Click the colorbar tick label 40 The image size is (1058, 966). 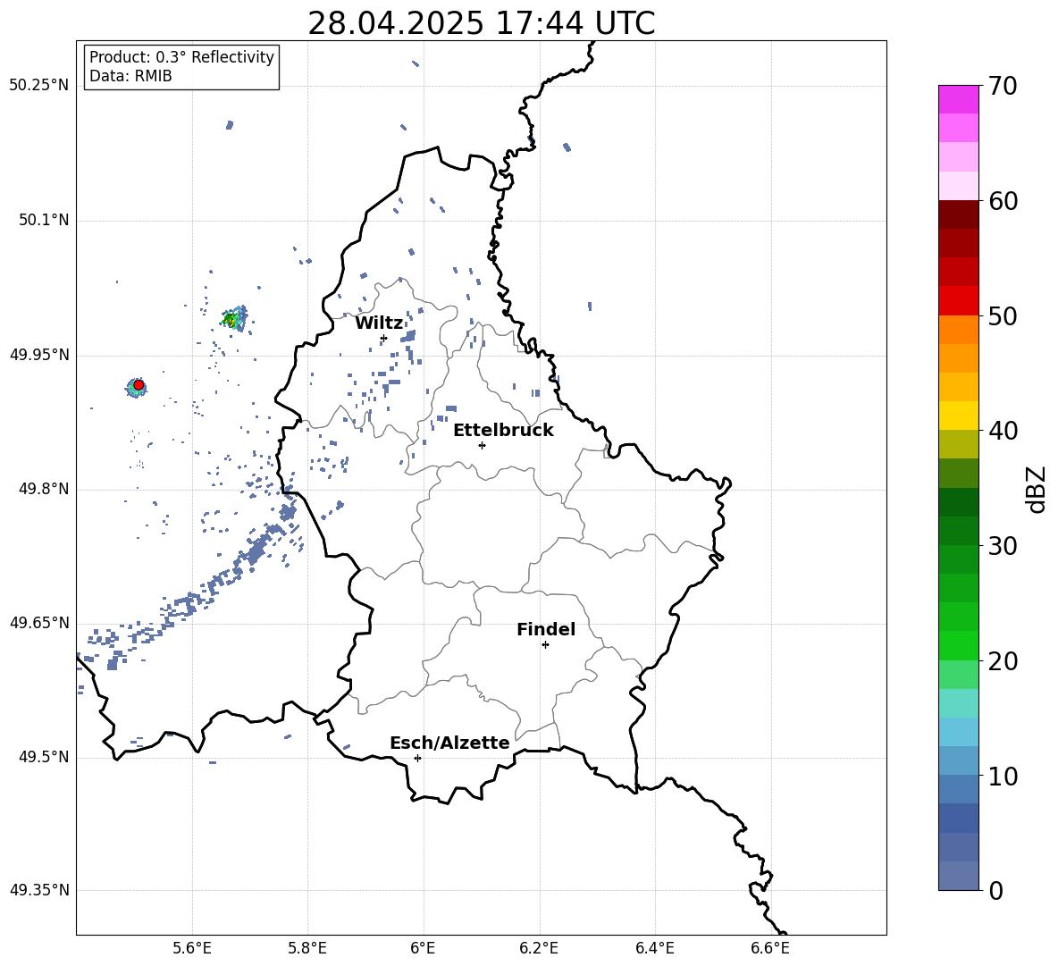1003,431
